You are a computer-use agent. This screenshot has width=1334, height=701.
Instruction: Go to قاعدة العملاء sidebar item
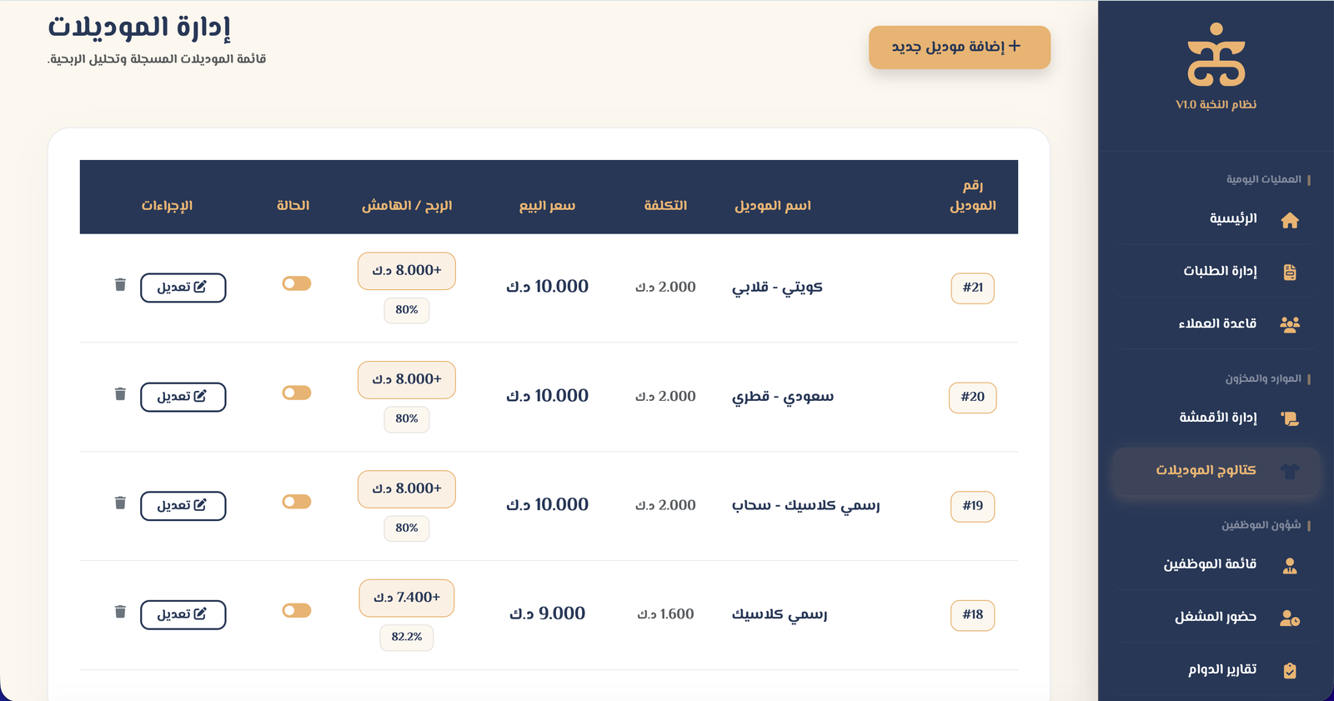click(1217, 323)
